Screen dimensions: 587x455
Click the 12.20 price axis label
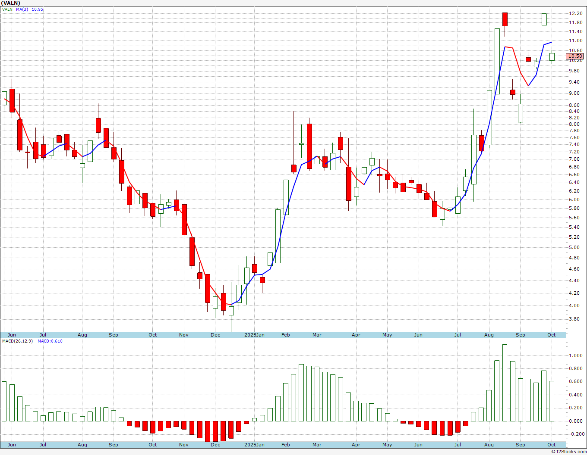(x=575, y=14)
